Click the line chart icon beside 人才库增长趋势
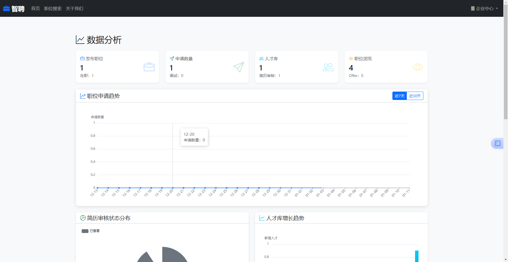Viewport: 508px width, 262px height. pos(262,218)
